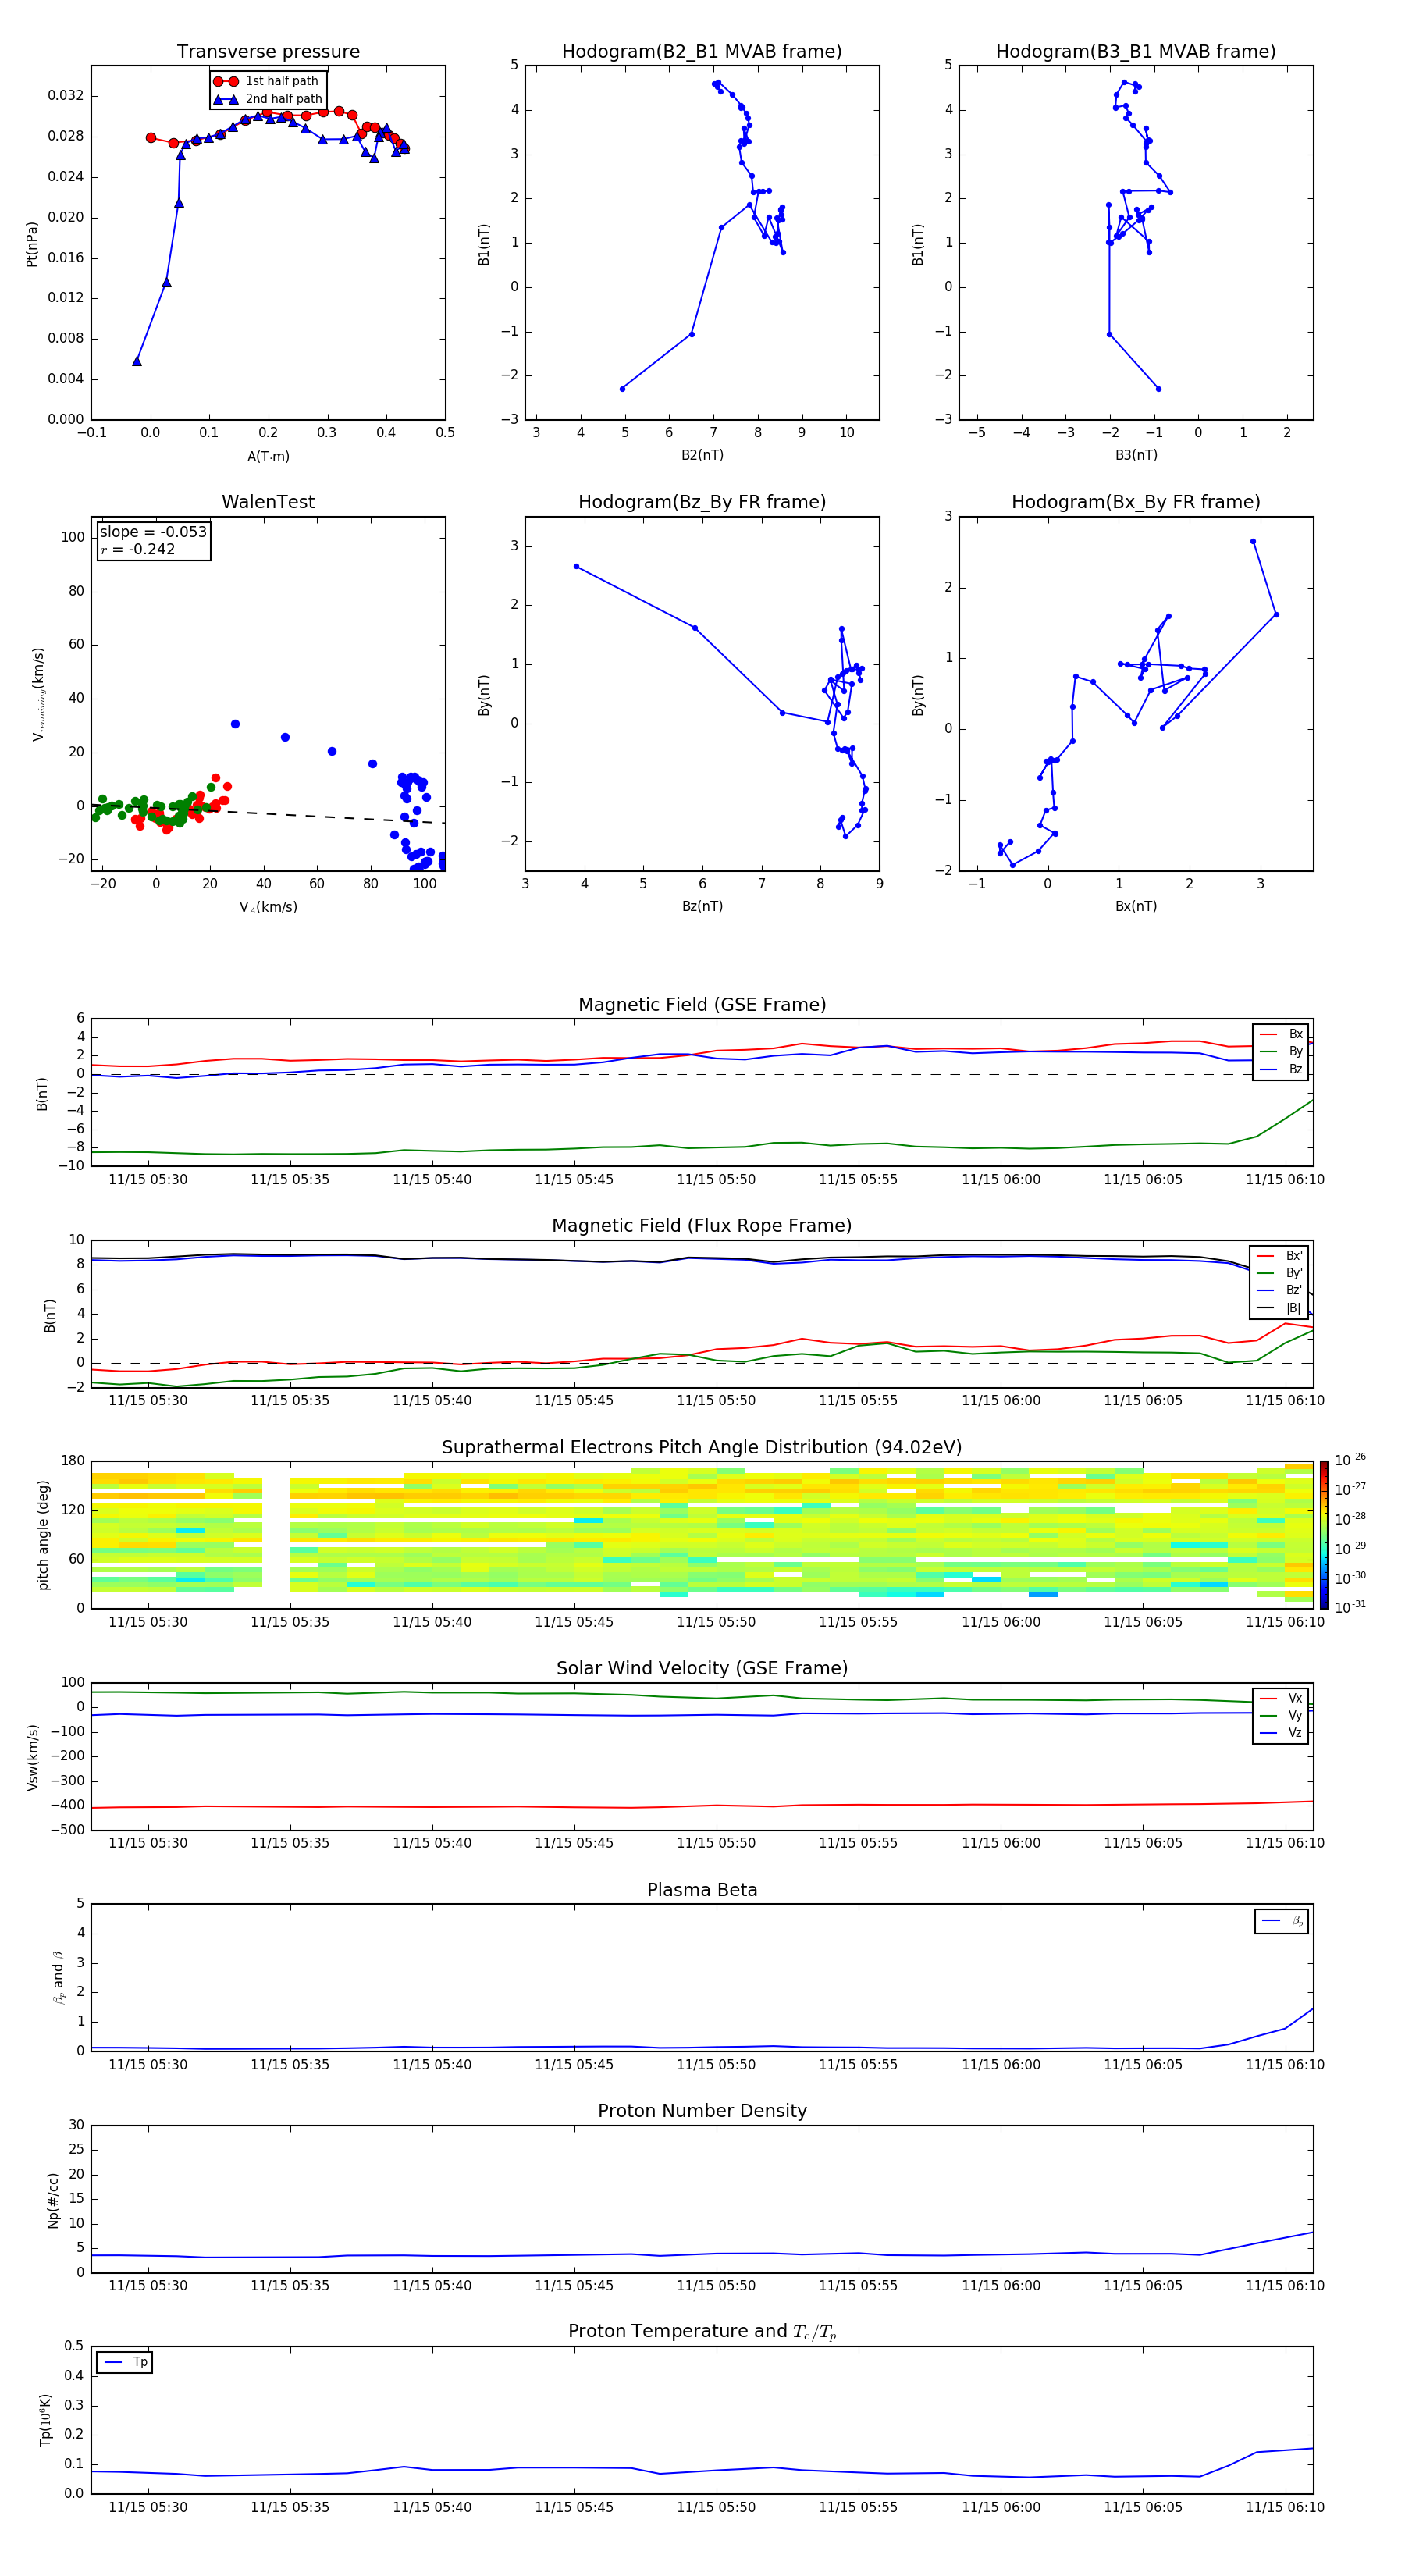This screenshot has height=2576, width=1405.
Task: Click '11/15 06:00' tick under solar wind velocity
Action: point(1001,1843)
